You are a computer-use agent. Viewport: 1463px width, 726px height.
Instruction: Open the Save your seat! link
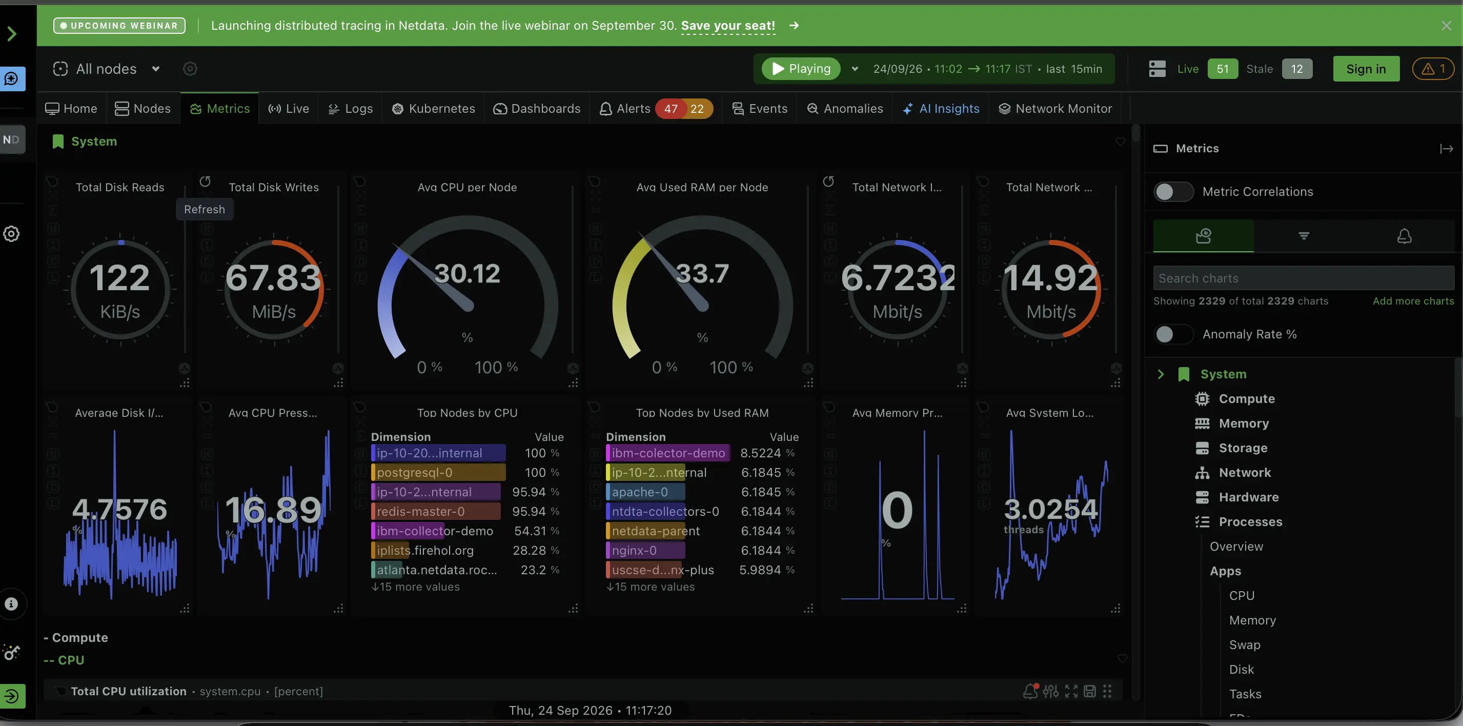pyautogui.click(x=727, y=26)
